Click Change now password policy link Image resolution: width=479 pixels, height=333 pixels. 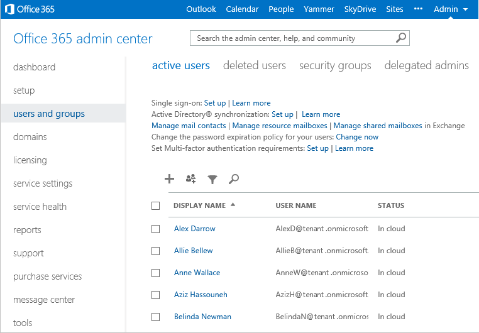tap(357, 137)
